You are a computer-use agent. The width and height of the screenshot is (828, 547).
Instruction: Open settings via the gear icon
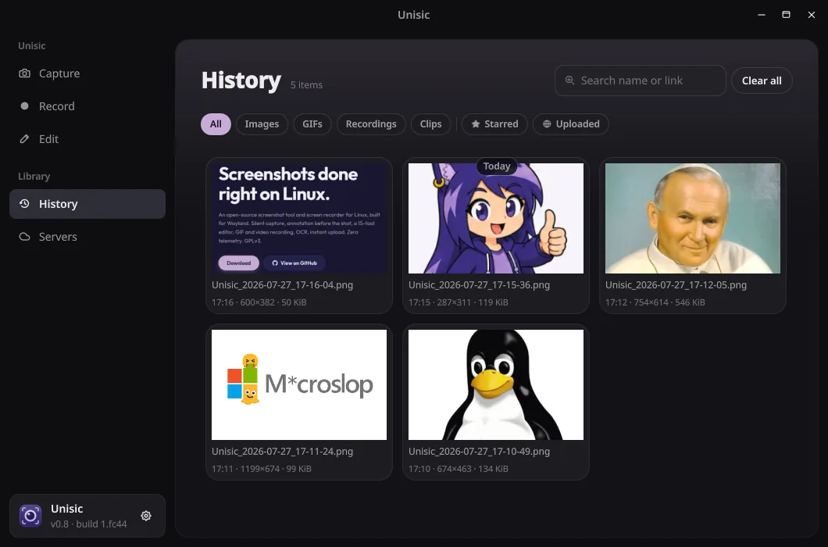tap(146, 516)
